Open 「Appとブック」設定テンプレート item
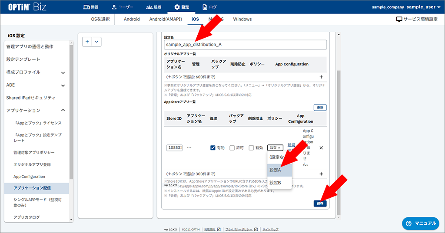Screen dimensions: 445x233 tap(37, 138)
